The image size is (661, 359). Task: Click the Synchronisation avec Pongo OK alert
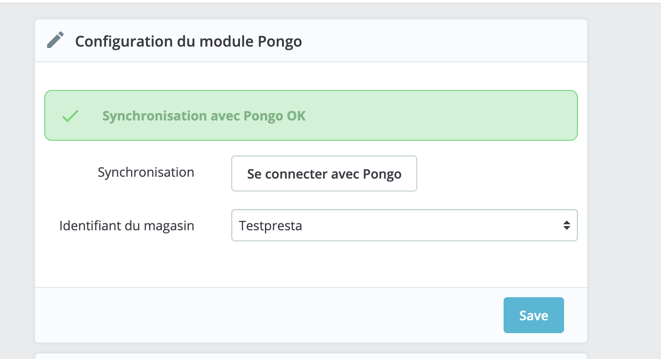pyautogui.click(x=311, y=115)
